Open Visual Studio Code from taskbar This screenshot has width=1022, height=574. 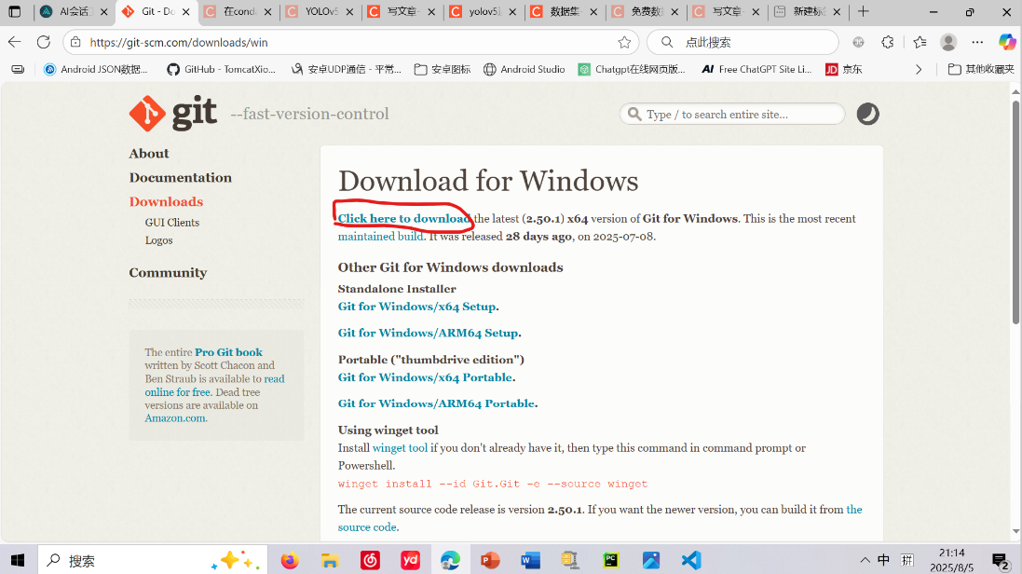pyautogui.click(x=691, y=560)
